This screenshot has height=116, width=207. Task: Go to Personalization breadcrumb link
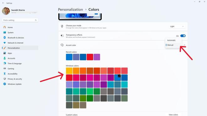(x=71, y=9)
